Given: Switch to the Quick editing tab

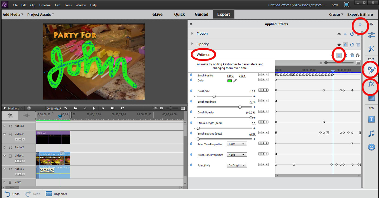Looking at the screenshot, I should tap(179, 14).
